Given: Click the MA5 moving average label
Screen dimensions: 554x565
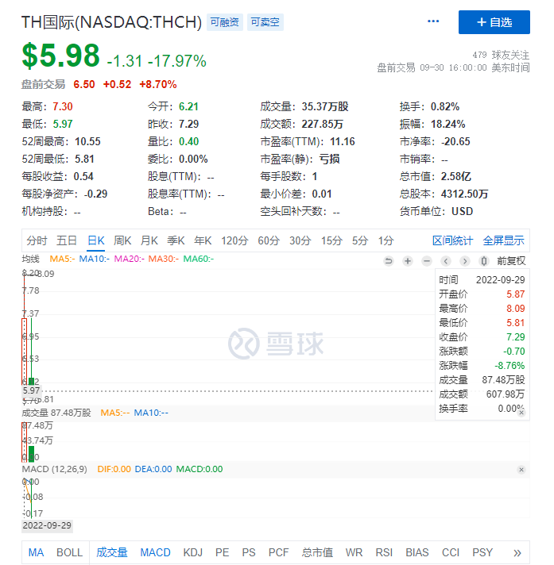Looking at the screenshot, I should (x=63, y=259).
